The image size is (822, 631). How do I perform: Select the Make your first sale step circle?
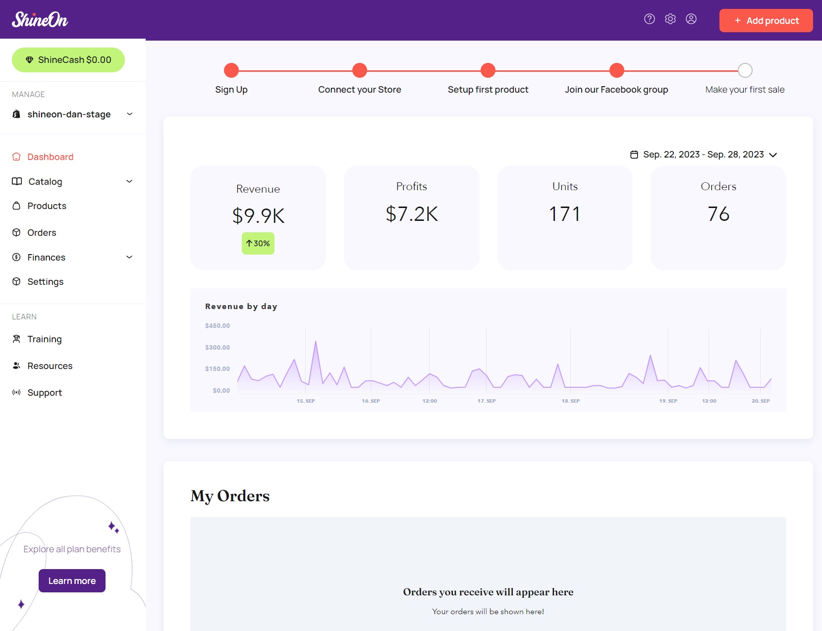pyautogui.click(x=745, y=70)
